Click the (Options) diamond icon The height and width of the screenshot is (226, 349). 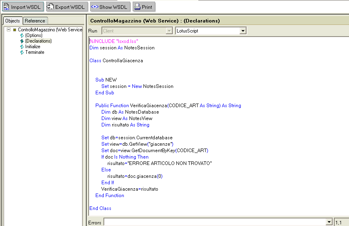point(22,35)
